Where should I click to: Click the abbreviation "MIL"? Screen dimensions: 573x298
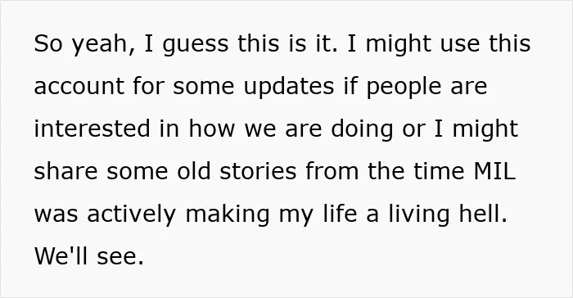[494, 171]
